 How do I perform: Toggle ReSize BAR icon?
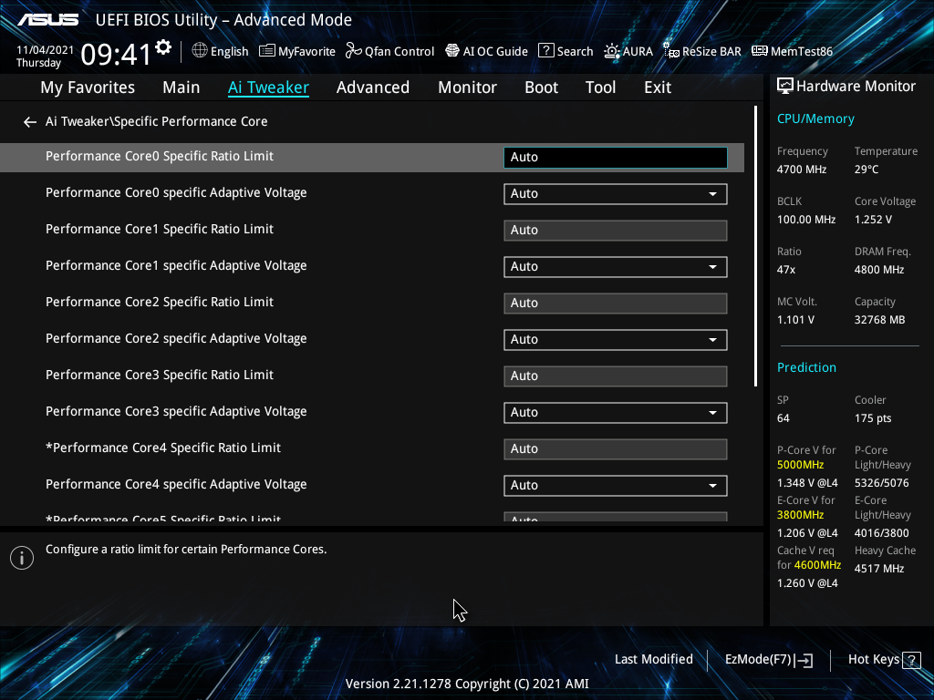(x=670, y=51)
